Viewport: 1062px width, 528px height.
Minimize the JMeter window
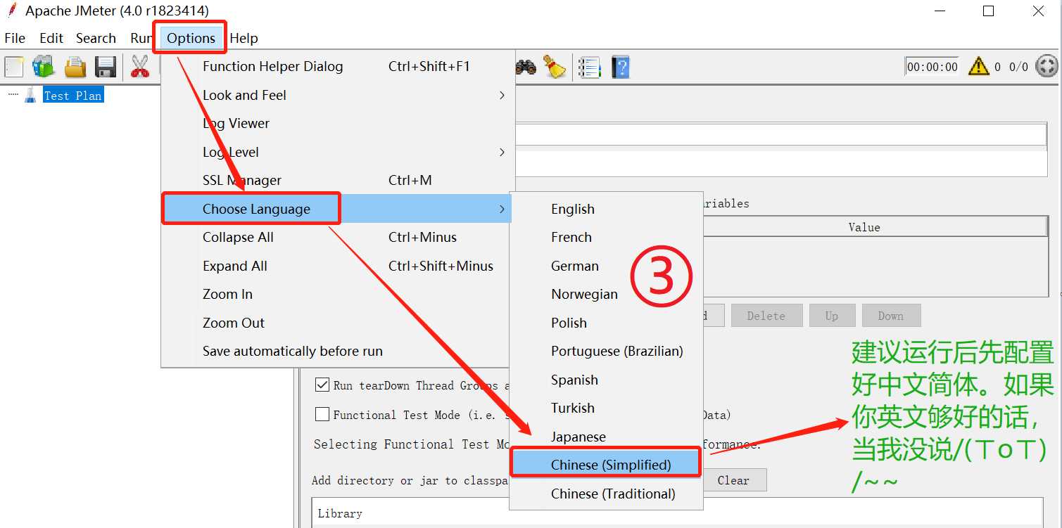pyautogui.click(x=940, y=11)
